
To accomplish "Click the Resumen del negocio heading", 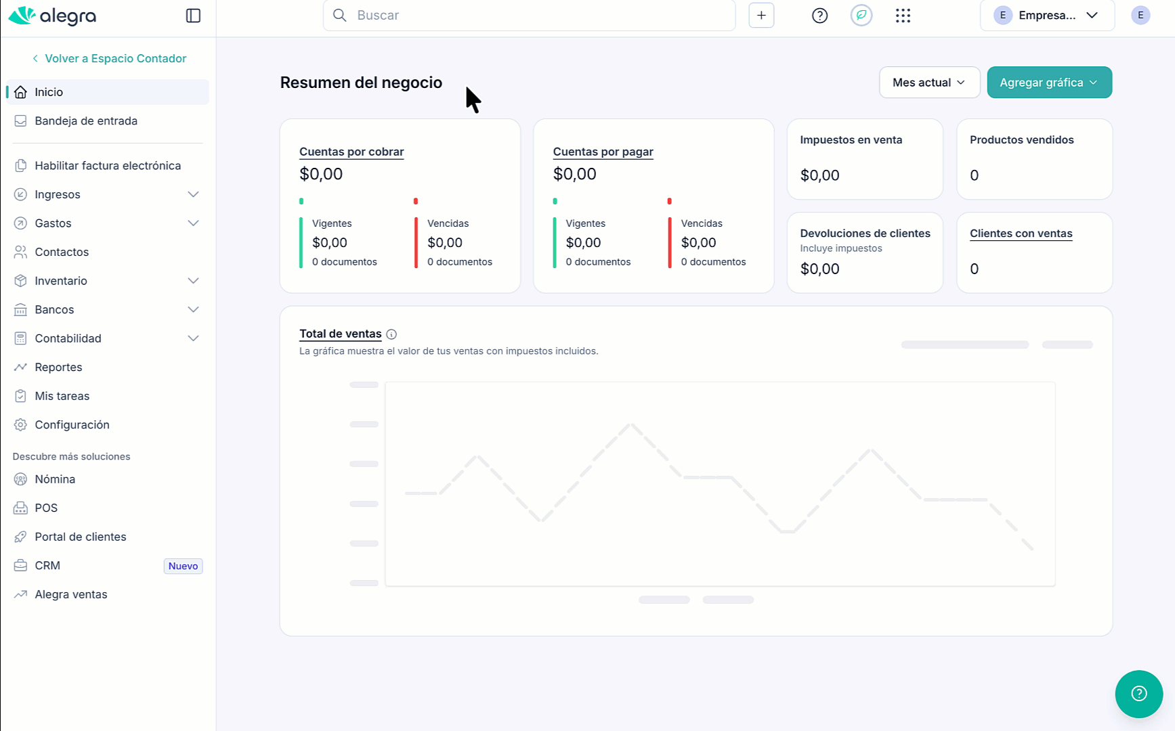I will (361, 83).
